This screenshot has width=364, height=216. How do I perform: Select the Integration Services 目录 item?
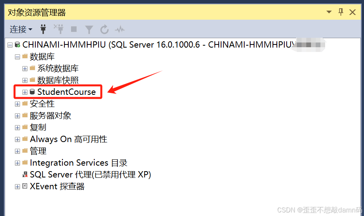(79, 163)
